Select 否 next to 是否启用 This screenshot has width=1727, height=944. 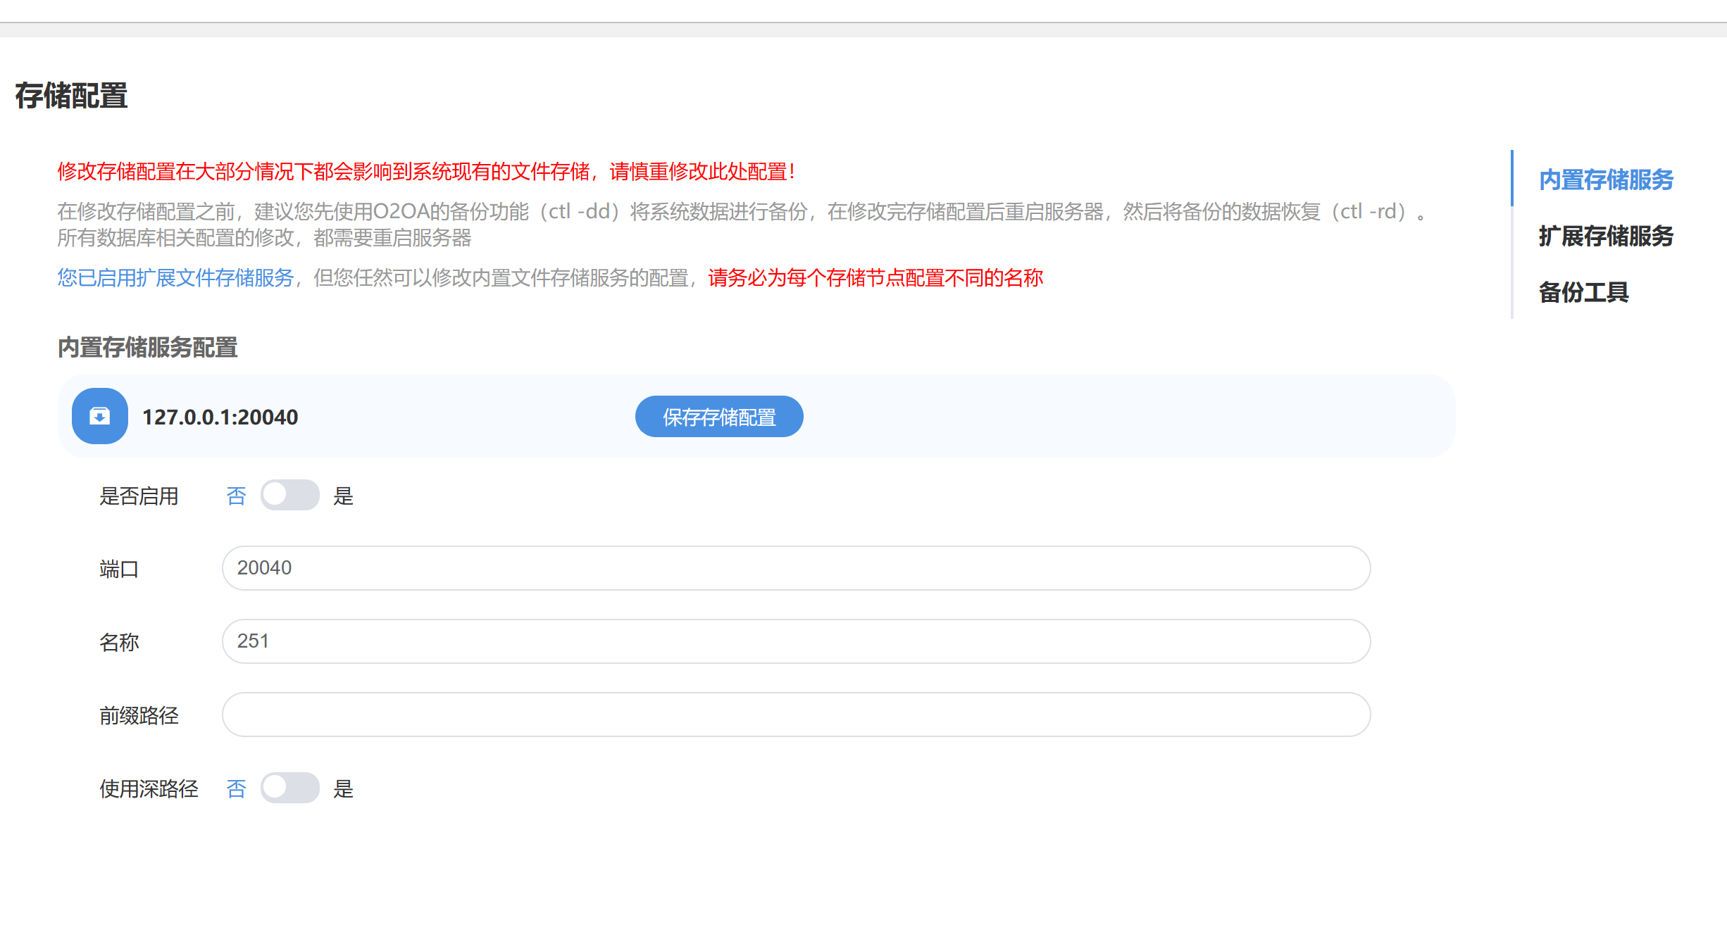click(x=236, y=496)
